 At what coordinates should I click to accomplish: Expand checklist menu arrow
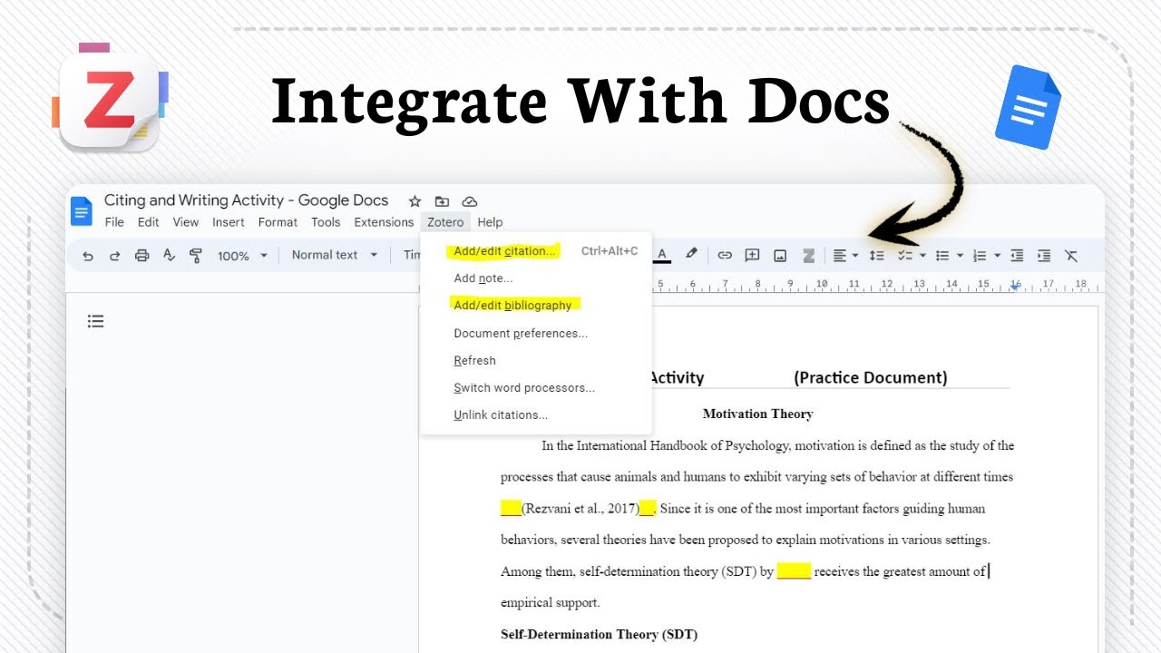coord(922,256)
